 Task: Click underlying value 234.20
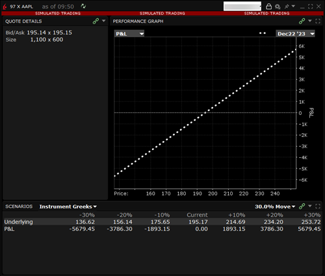click(274, 222)
